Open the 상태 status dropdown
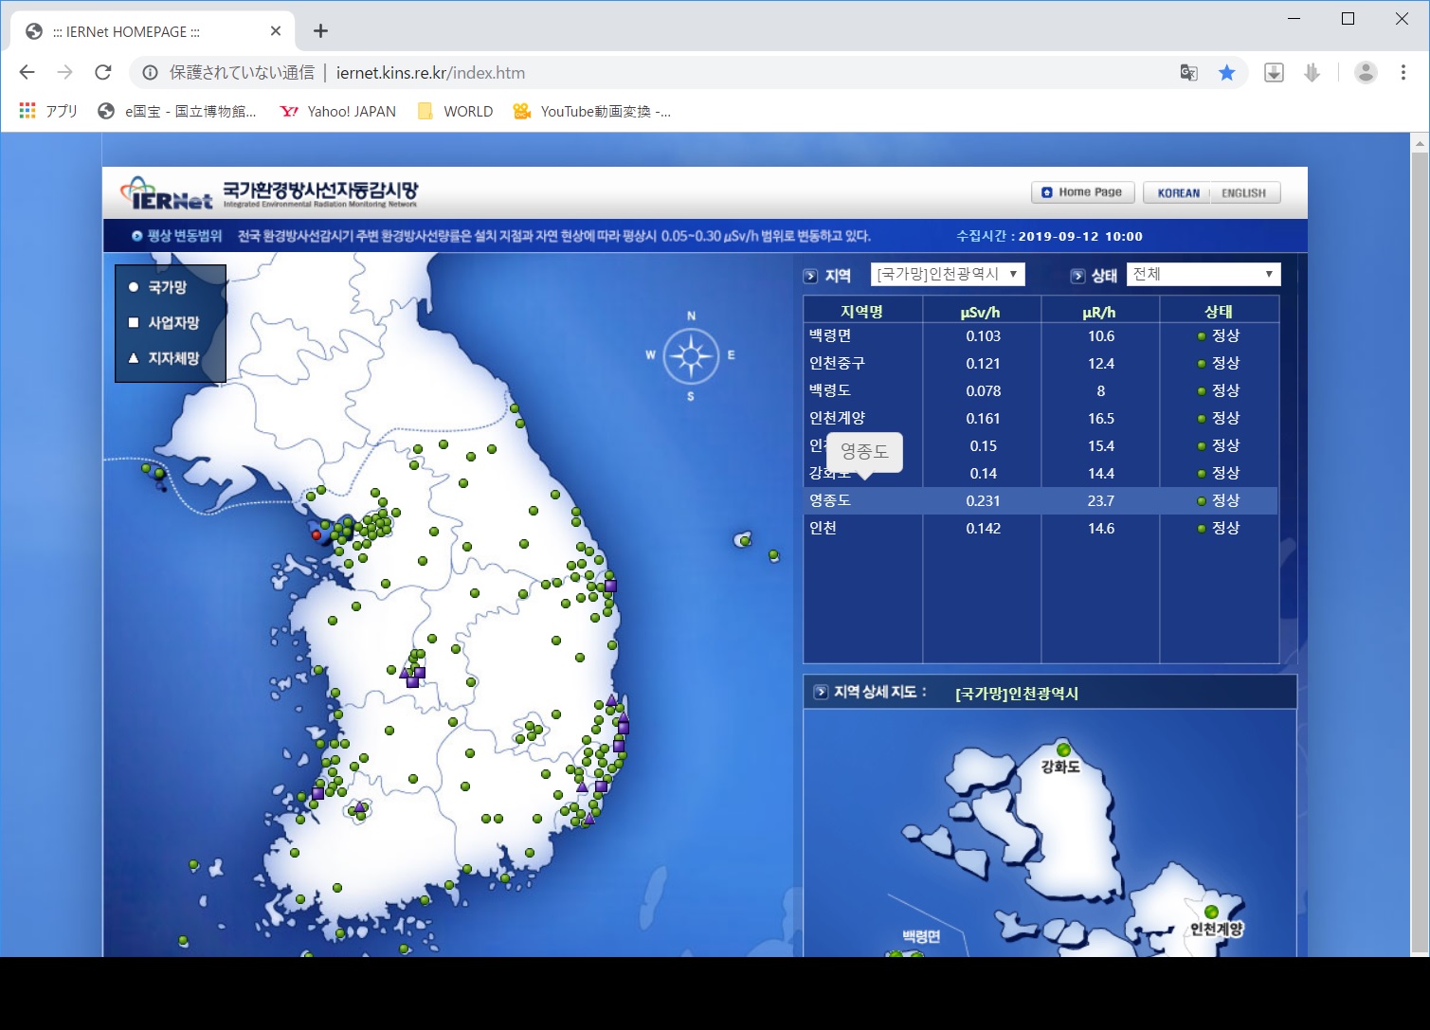Viewport: 1430px width, 1030px height. [1203, 274]
